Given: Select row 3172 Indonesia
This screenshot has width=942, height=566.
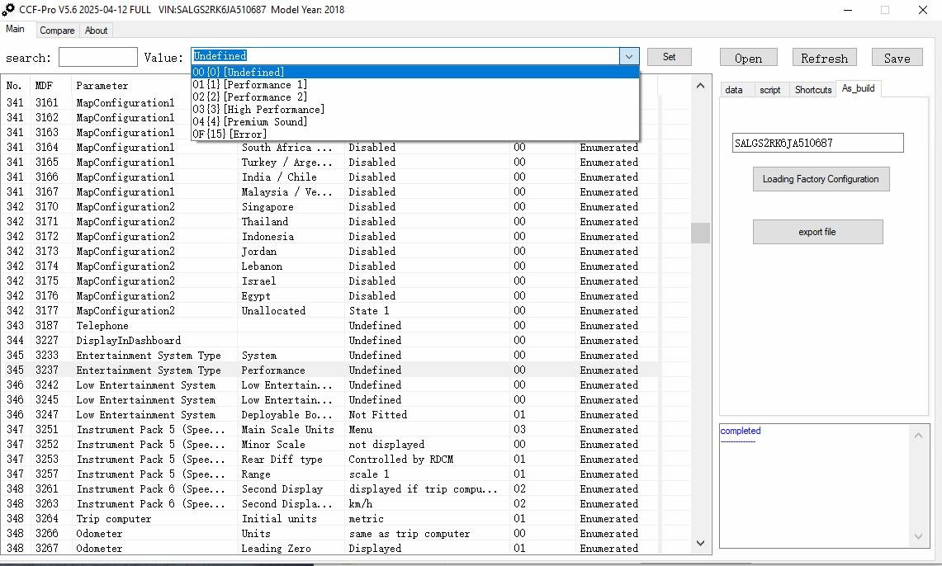Looking at the screenshot, I should pyautogui.click(x=329, y=237).
